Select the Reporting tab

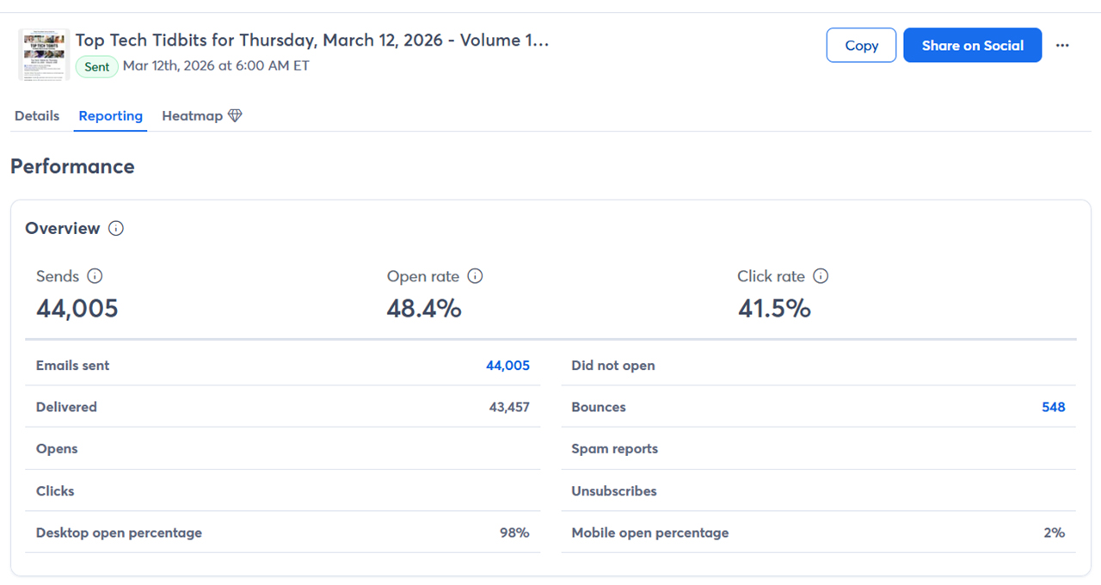(x=110, y=116)
